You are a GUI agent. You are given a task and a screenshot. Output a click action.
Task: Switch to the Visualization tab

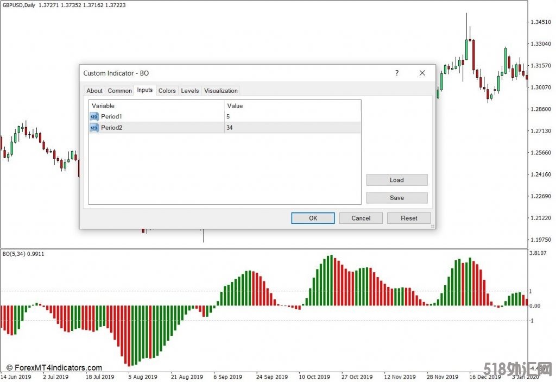coord(220,91)
